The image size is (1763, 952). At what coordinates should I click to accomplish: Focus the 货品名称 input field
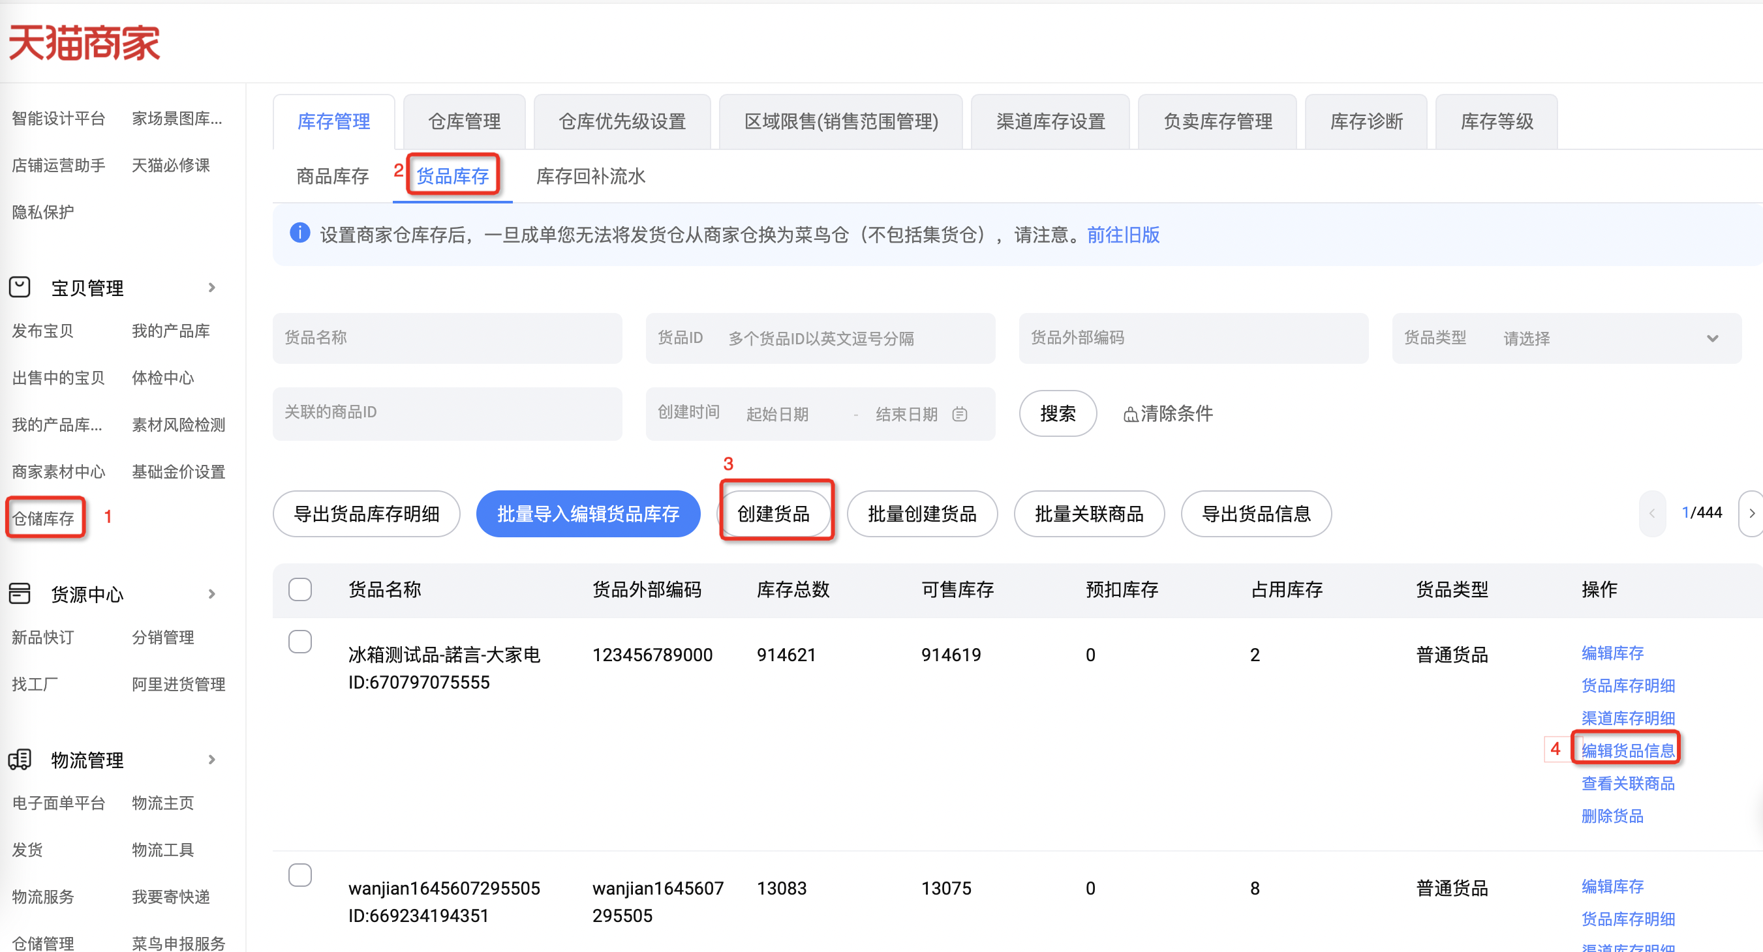click(448, 338)
